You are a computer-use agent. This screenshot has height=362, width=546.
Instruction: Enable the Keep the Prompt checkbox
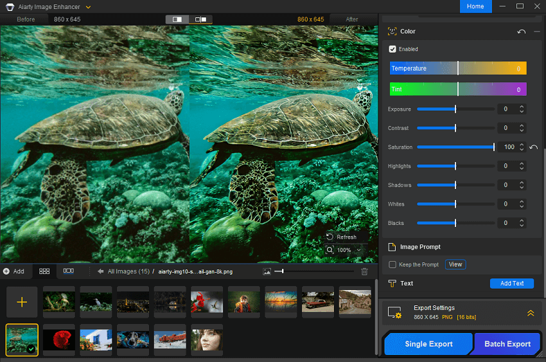(x=392, y=265)
